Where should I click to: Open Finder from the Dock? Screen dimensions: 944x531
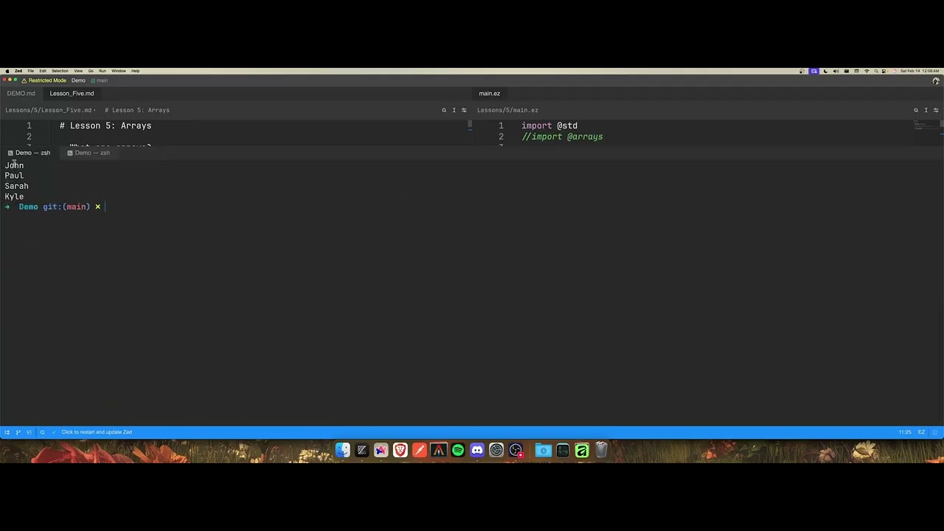pyautogui.click(x=343, y=450)
